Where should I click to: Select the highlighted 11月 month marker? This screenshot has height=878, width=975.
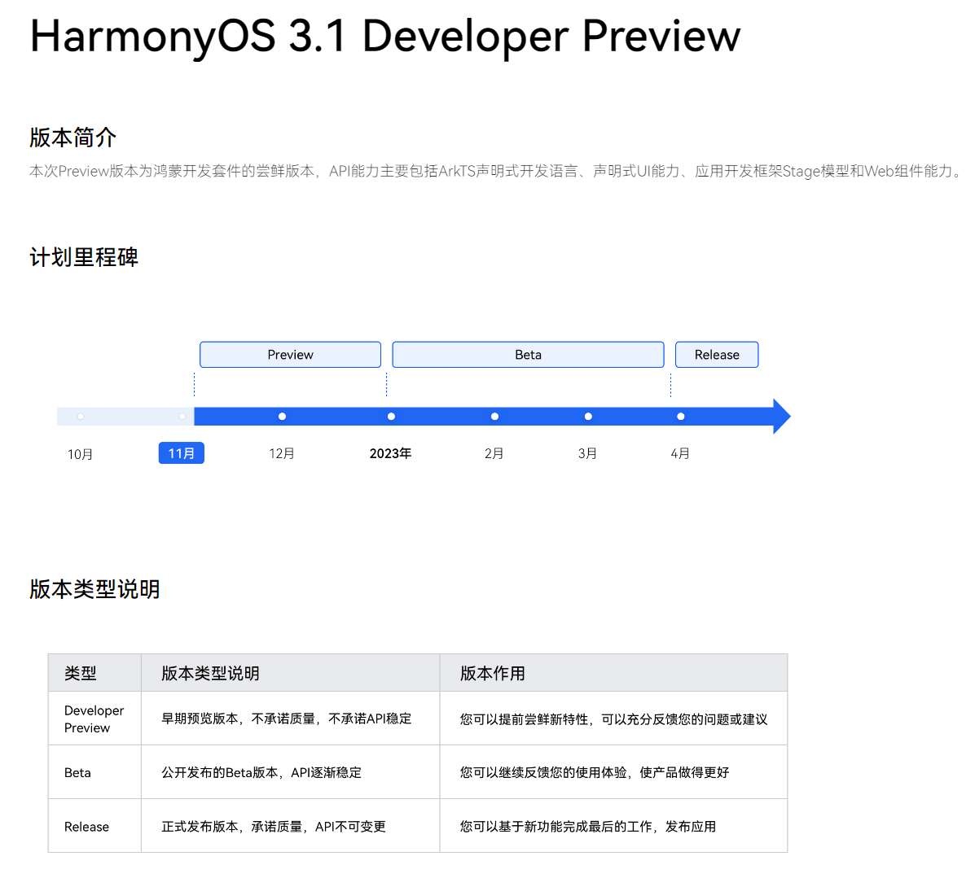(181, 452)
